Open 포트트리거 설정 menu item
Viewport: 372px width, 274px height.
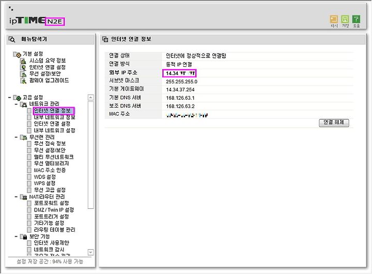[x=52, y=217]
